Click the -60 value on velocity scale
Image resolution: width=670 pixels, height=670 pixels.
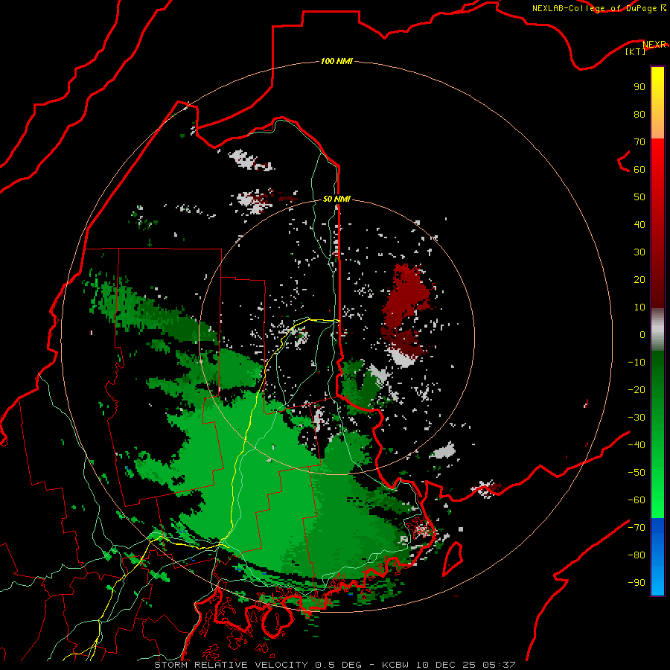(x=636, y=500)
